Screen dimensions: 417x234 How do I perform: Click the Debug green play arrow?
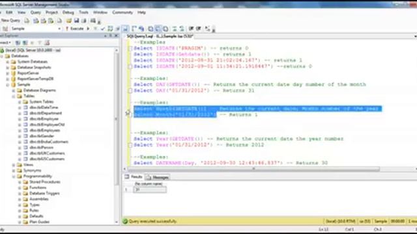coord(88,29)
